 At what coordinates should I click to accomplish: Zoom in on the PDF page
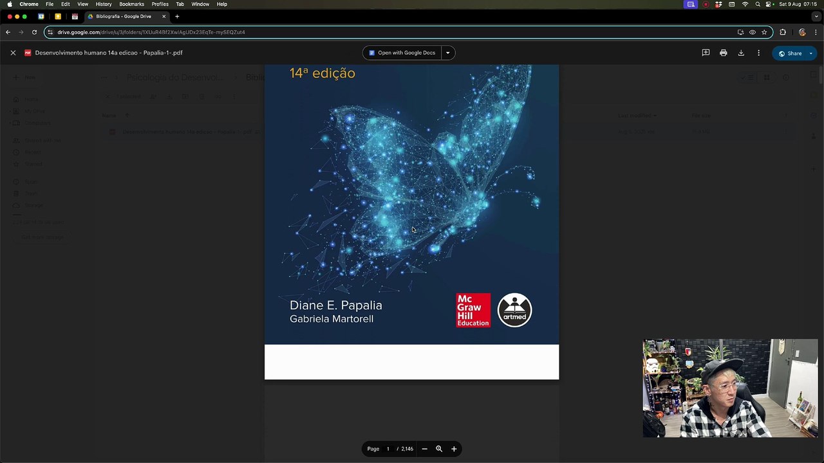coord(454,449)
